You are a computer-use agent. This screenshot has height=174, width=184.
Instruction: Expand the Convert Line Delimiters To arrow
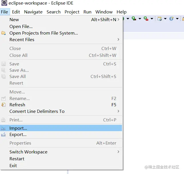(x=118, y=111)
